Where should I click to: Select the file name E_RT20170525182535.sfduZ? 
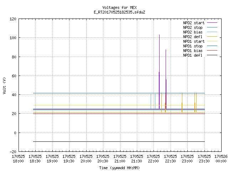click(119, 12)
